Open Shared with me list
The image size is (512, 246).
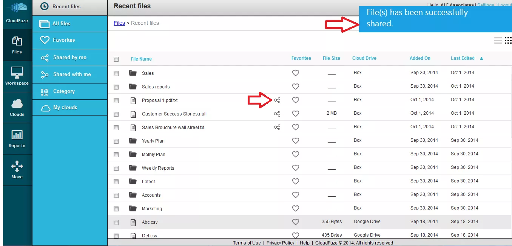pyautogui.click(x=70, y=74)
